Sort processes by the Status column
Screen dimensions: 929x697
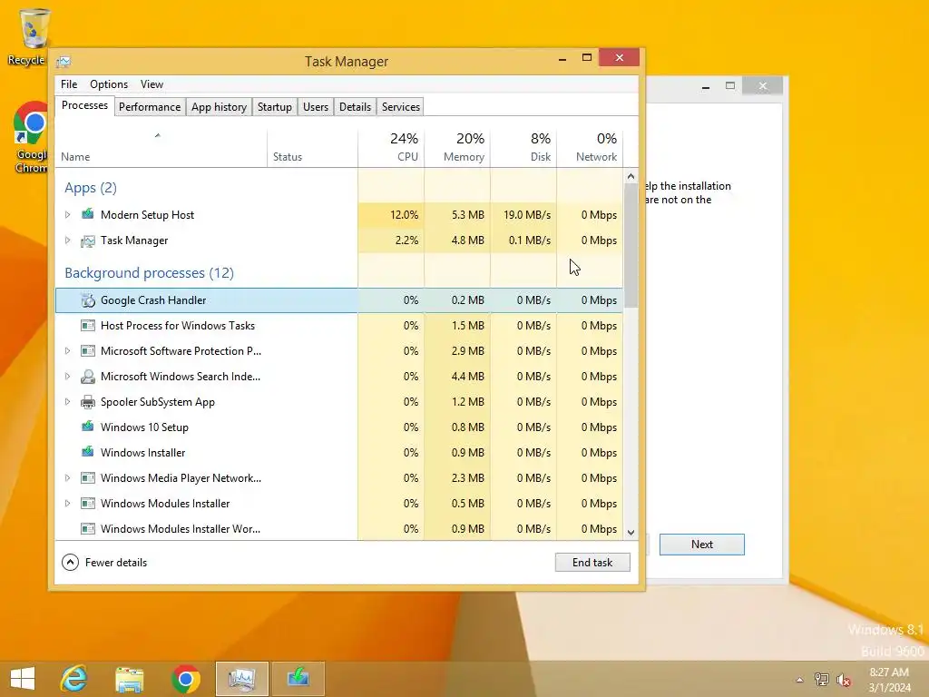pos(312,148)
